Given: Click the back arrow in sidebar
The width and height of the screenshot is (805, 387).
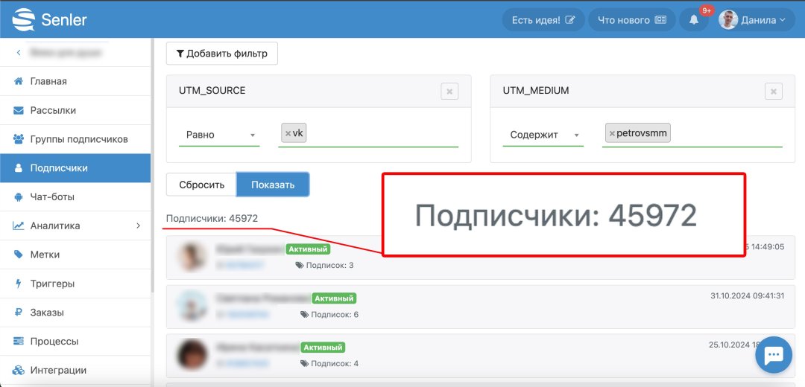Looking at the screenshot, I should coord(19,53).
